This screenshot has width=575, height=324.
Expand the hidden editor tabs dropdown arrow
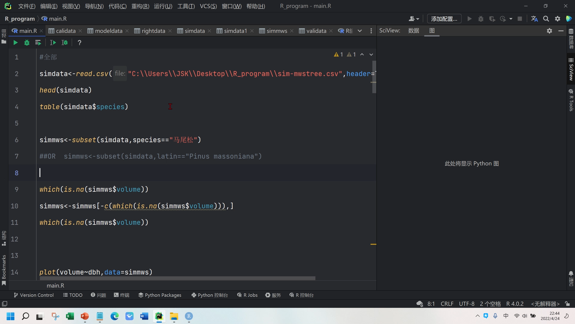(x=360, y=31)
